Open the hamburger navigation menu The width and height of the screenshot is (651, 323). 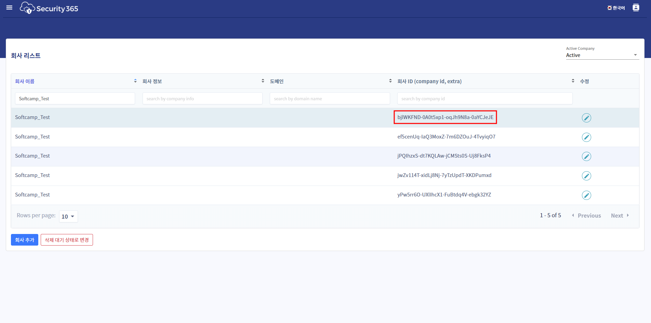[x=9, y=8]
